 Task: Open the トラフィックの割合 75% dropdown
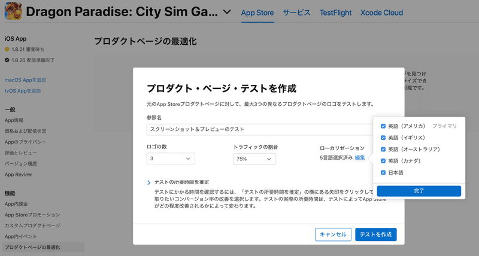[254, 159]
